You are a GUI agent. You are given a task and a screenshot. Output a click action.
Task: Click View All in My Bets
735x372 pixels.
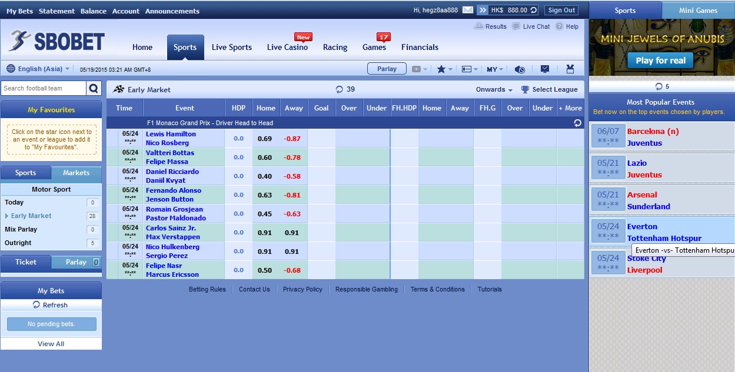(x=51, y=344)
